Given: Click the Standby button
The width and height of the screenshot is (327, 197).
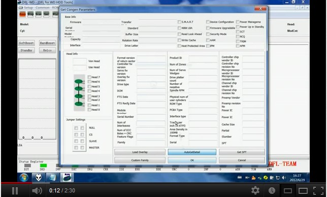Looking at the screenshot, I should [x=26, y=50].
